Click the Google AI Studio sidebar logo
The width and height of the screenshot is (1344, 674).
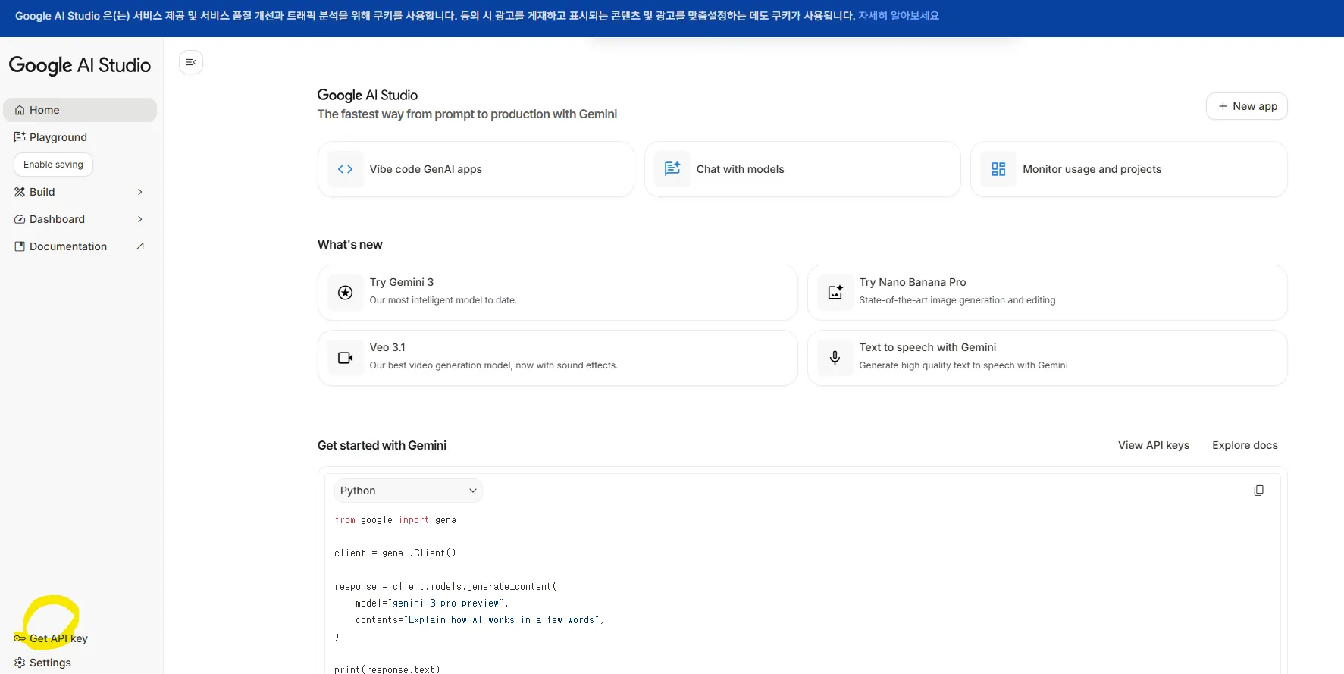pos(80,65)
